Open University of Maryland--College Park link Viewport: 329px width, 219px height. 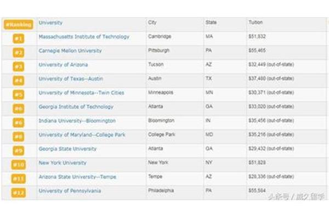click(82, 135)
